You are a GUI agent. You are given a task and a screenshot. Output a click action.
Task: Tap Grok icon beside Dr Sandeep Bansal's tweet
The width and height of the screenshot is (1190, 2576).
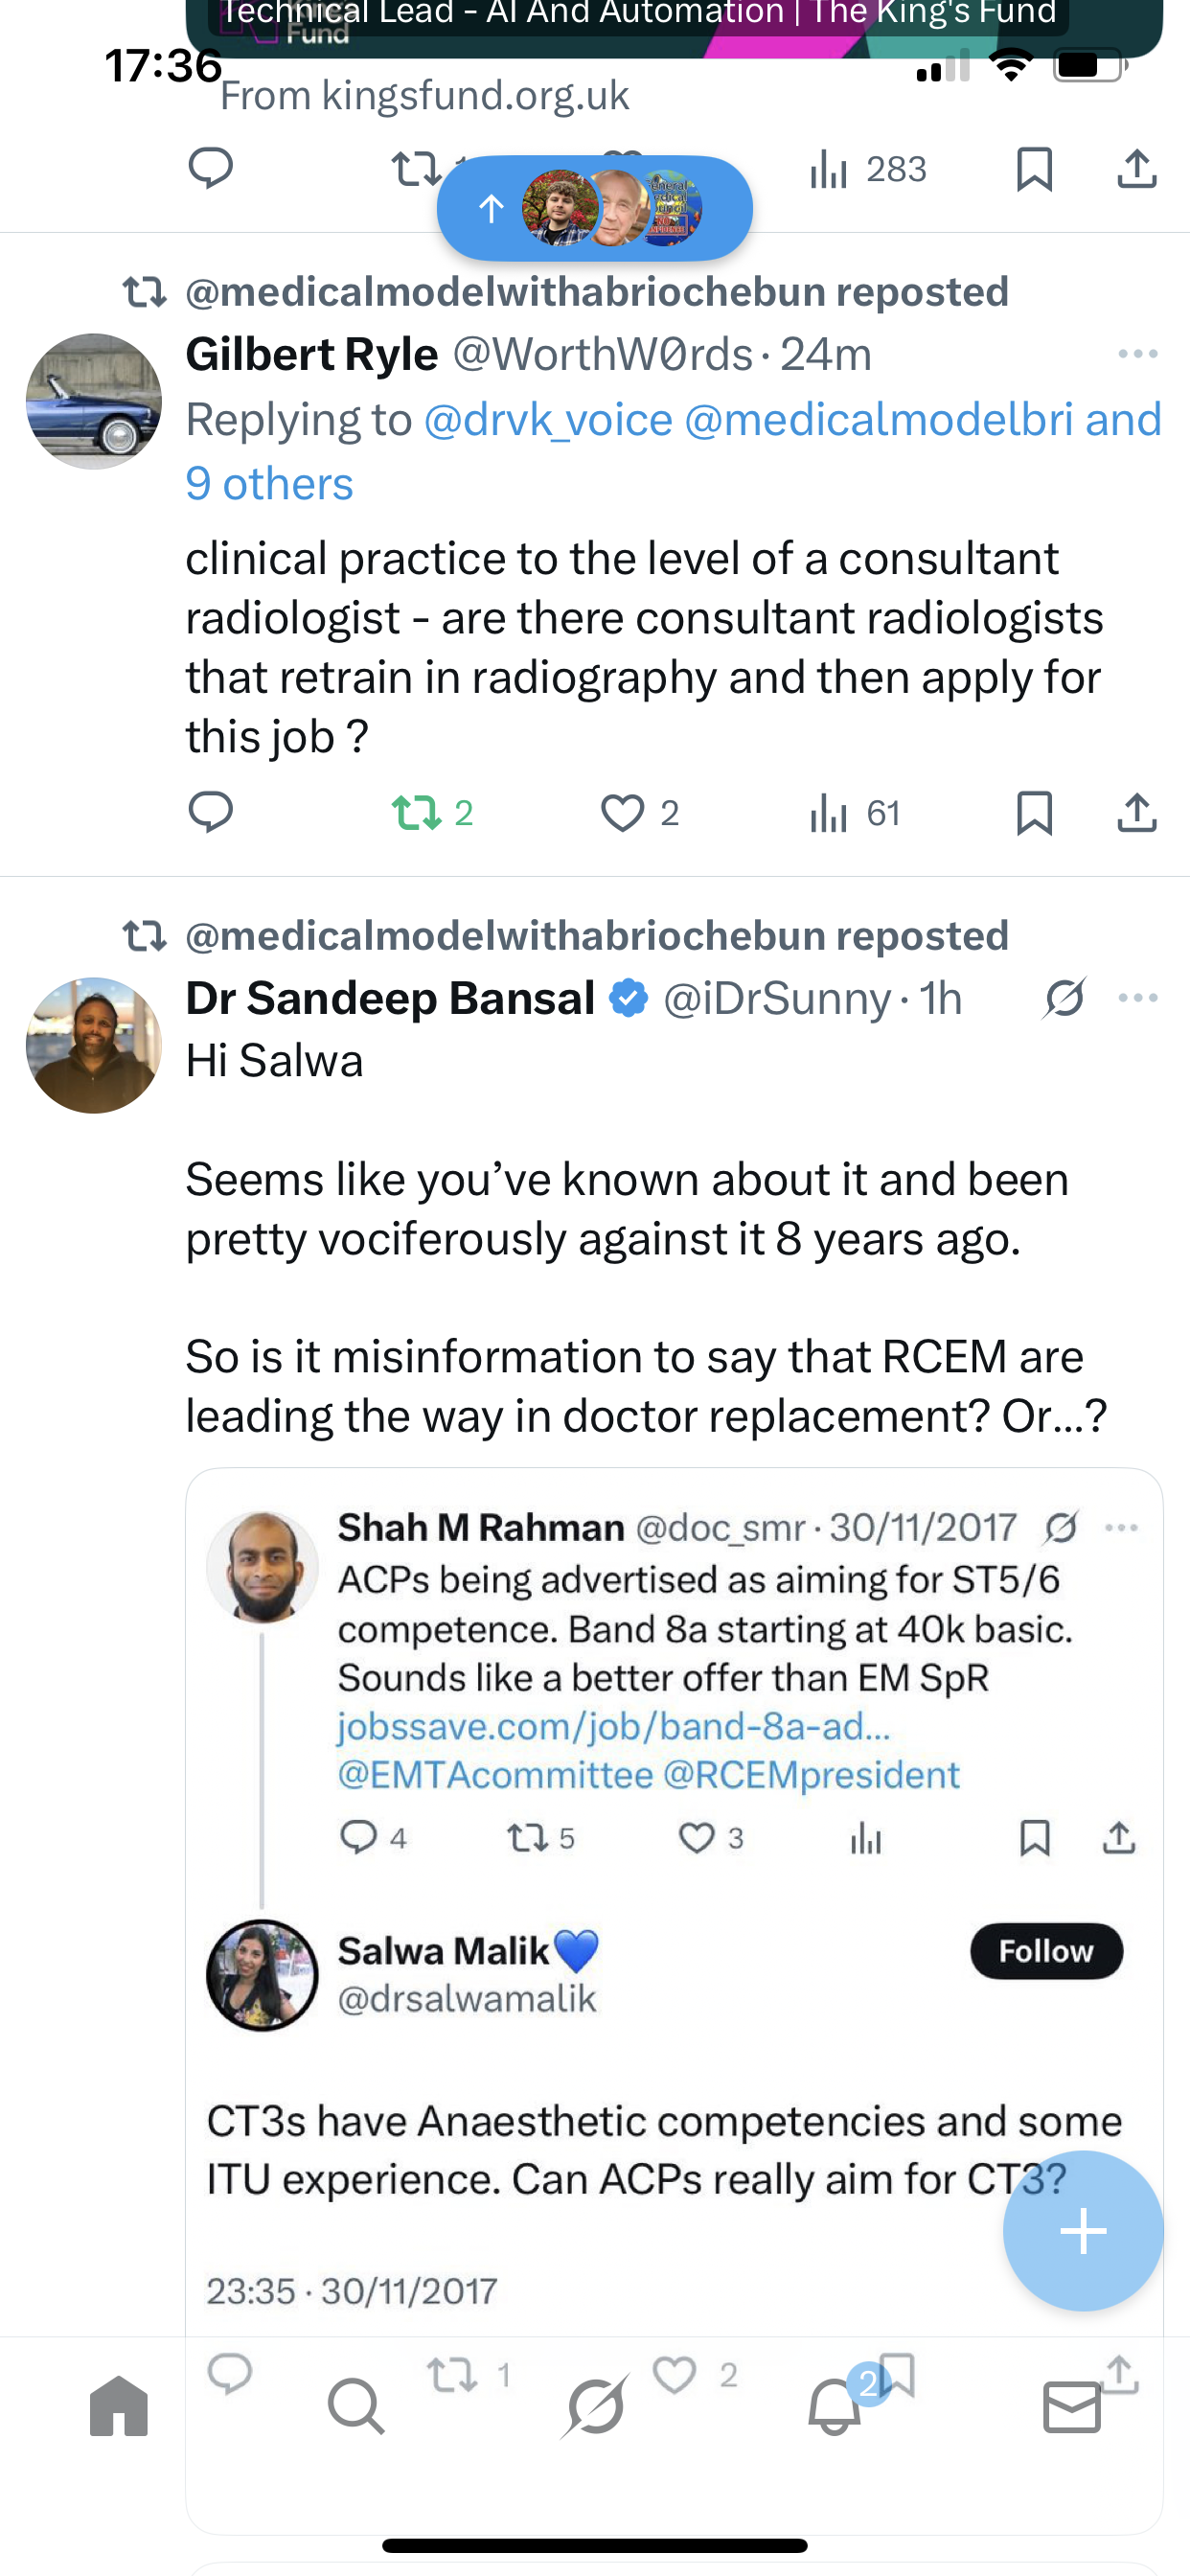pyautogui.click(x=1064, y=998)
